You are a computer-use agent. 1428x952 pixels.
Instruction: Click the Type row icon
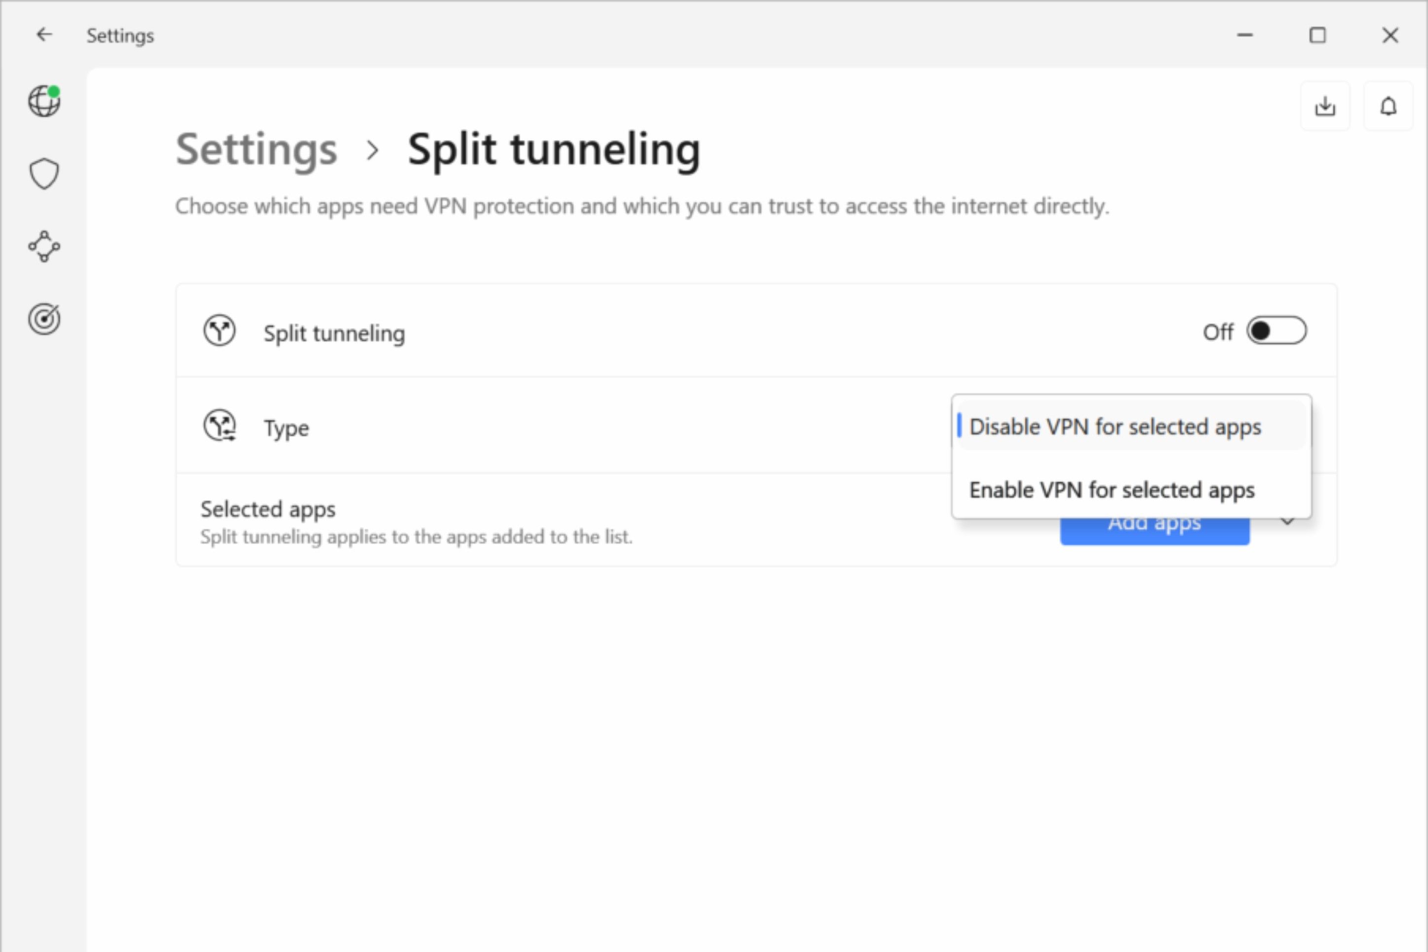220,426
